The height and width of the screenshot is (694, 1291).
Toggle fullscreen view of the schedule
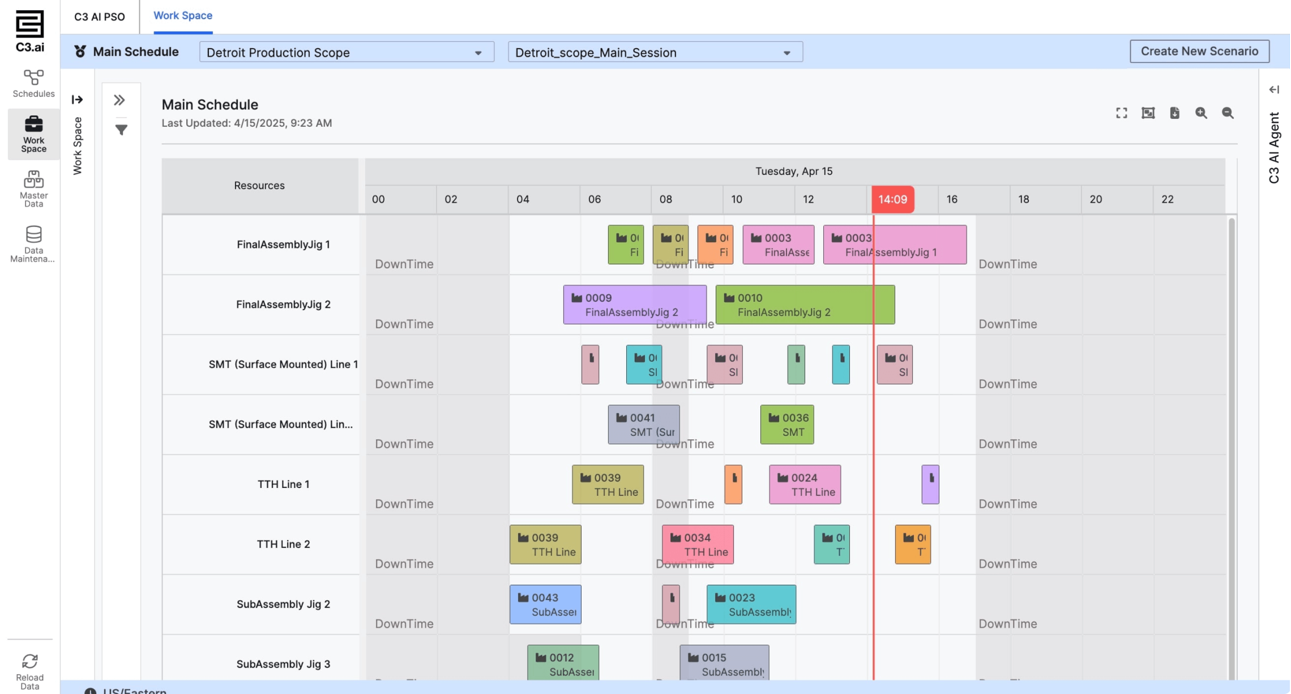click(1121, 113)
